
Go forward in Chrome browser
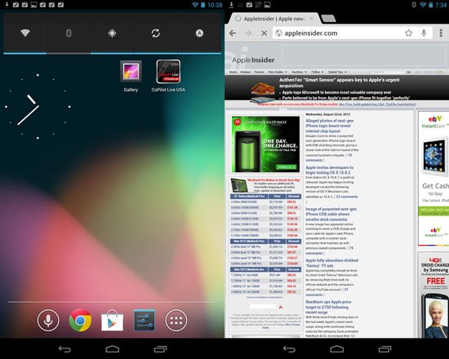click(248, 33)
